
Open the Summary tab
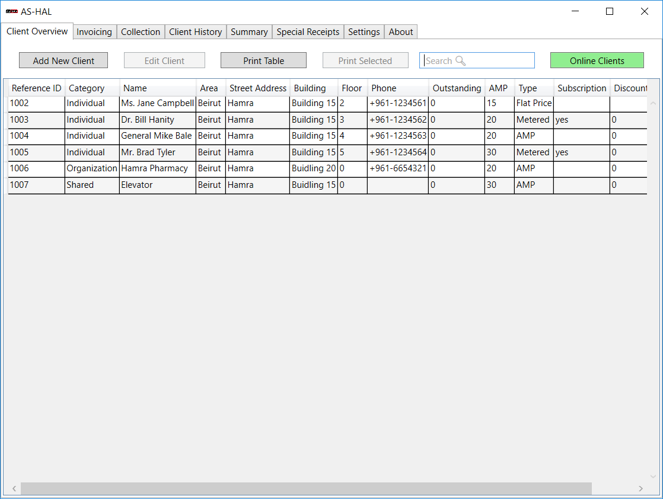pos(249,32)
